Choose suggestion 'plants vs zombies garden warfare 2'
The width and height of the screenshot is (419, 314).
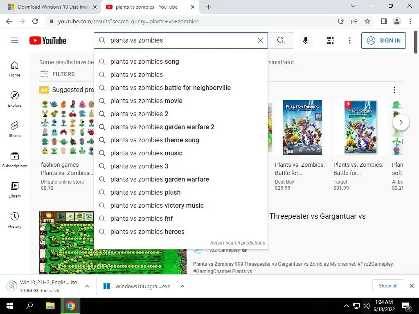point(181,127)
